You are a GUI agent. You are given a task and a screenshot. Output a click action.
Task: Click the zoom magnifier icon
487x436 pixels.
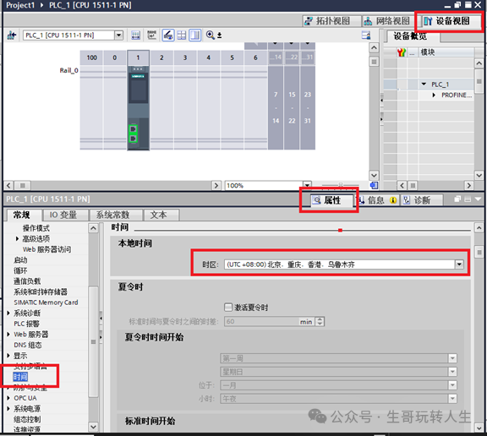[210, 35]
